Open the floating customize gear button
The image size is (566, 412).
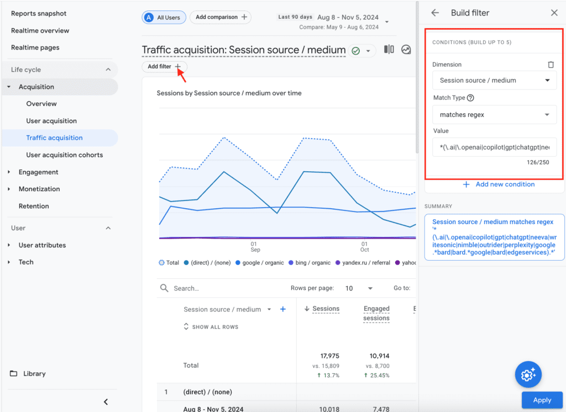(528, 374)
